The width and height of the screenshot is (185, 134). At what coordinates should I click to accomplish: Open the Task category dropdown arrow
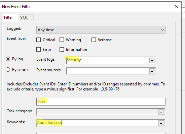(x=161, y=112)
